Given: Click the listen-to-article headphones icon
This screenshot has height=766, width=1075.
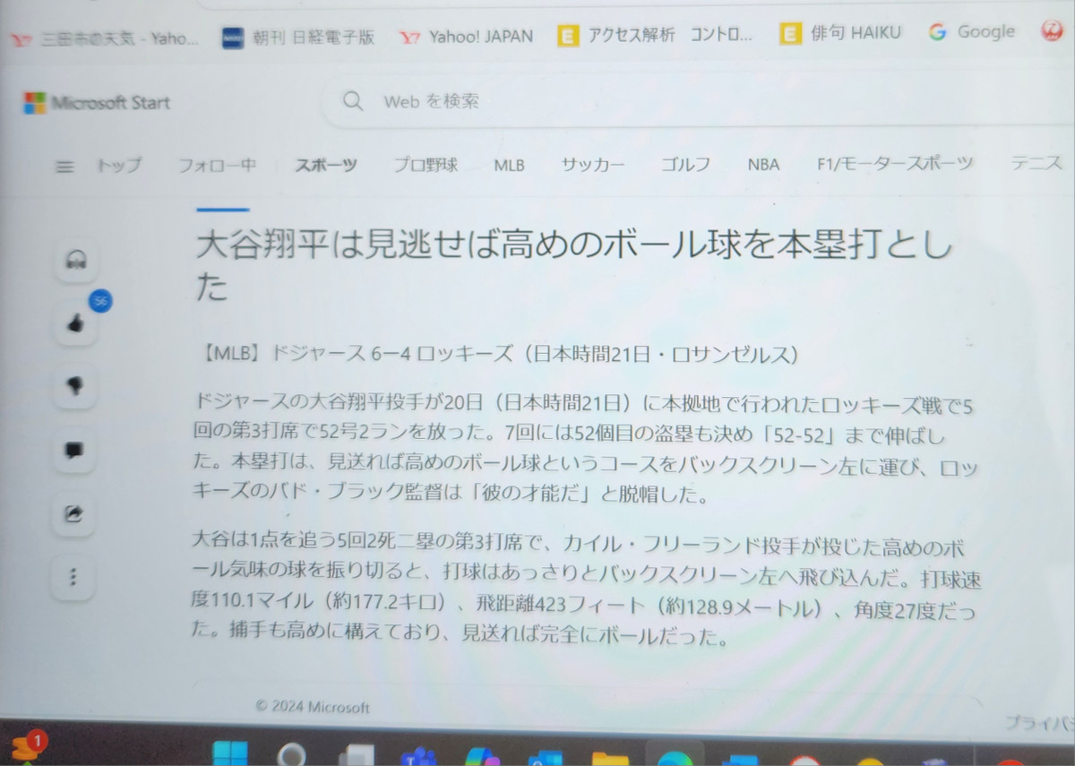Looking at the screenshot, I should (76, 260).
